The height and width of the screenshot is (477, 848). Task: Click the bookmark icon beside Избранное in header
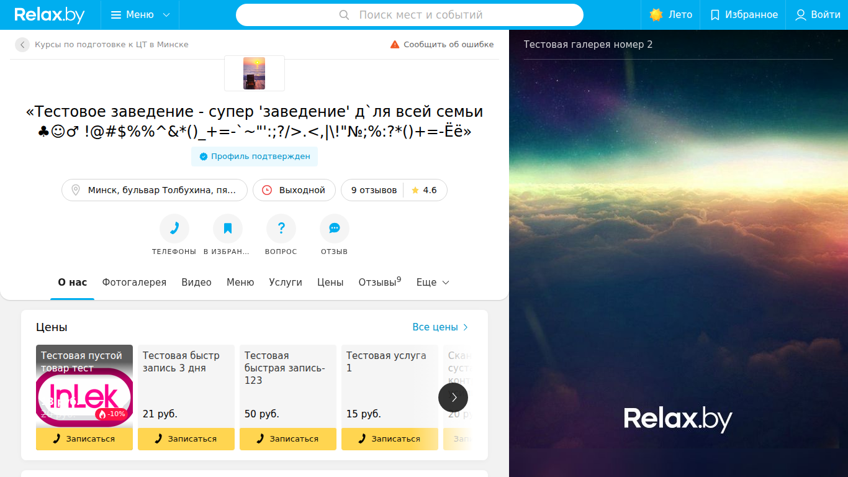[715, 15]
